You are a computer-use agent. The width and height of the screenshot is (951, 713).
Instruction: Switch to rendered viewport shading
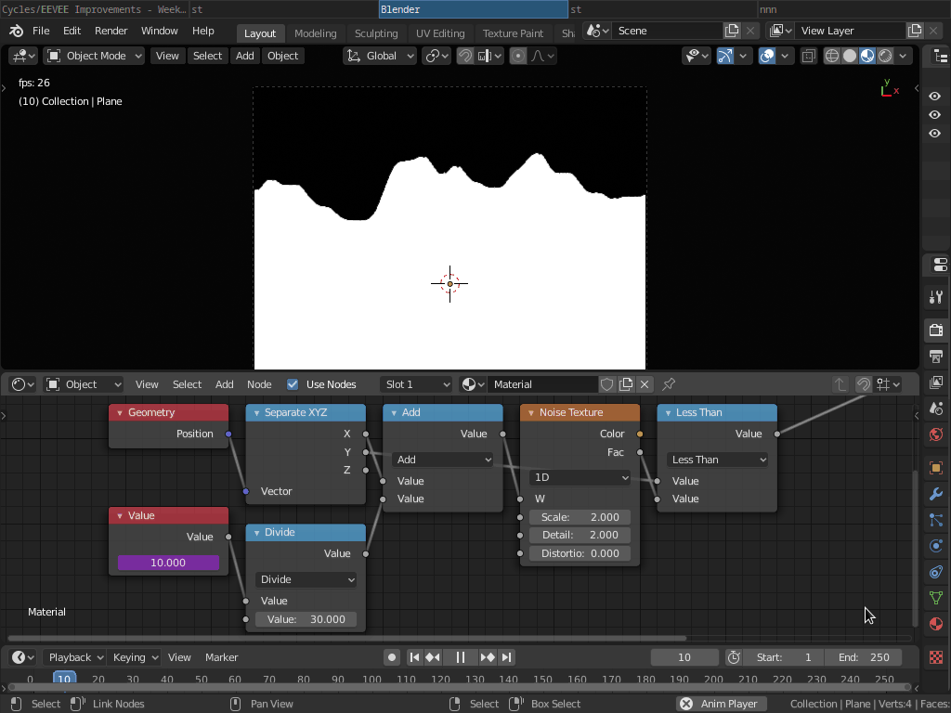[x=885, y=56]
